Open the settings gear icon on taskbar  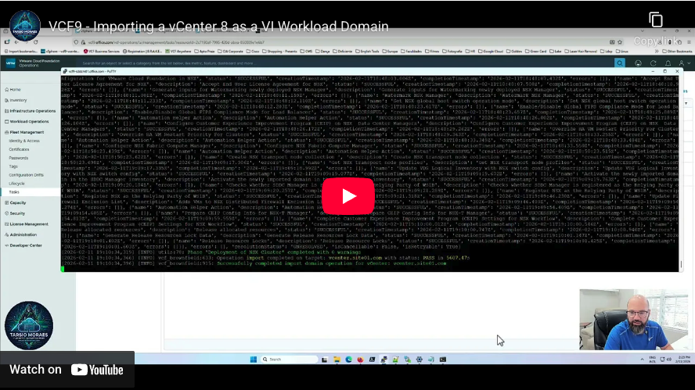[420, 360]
